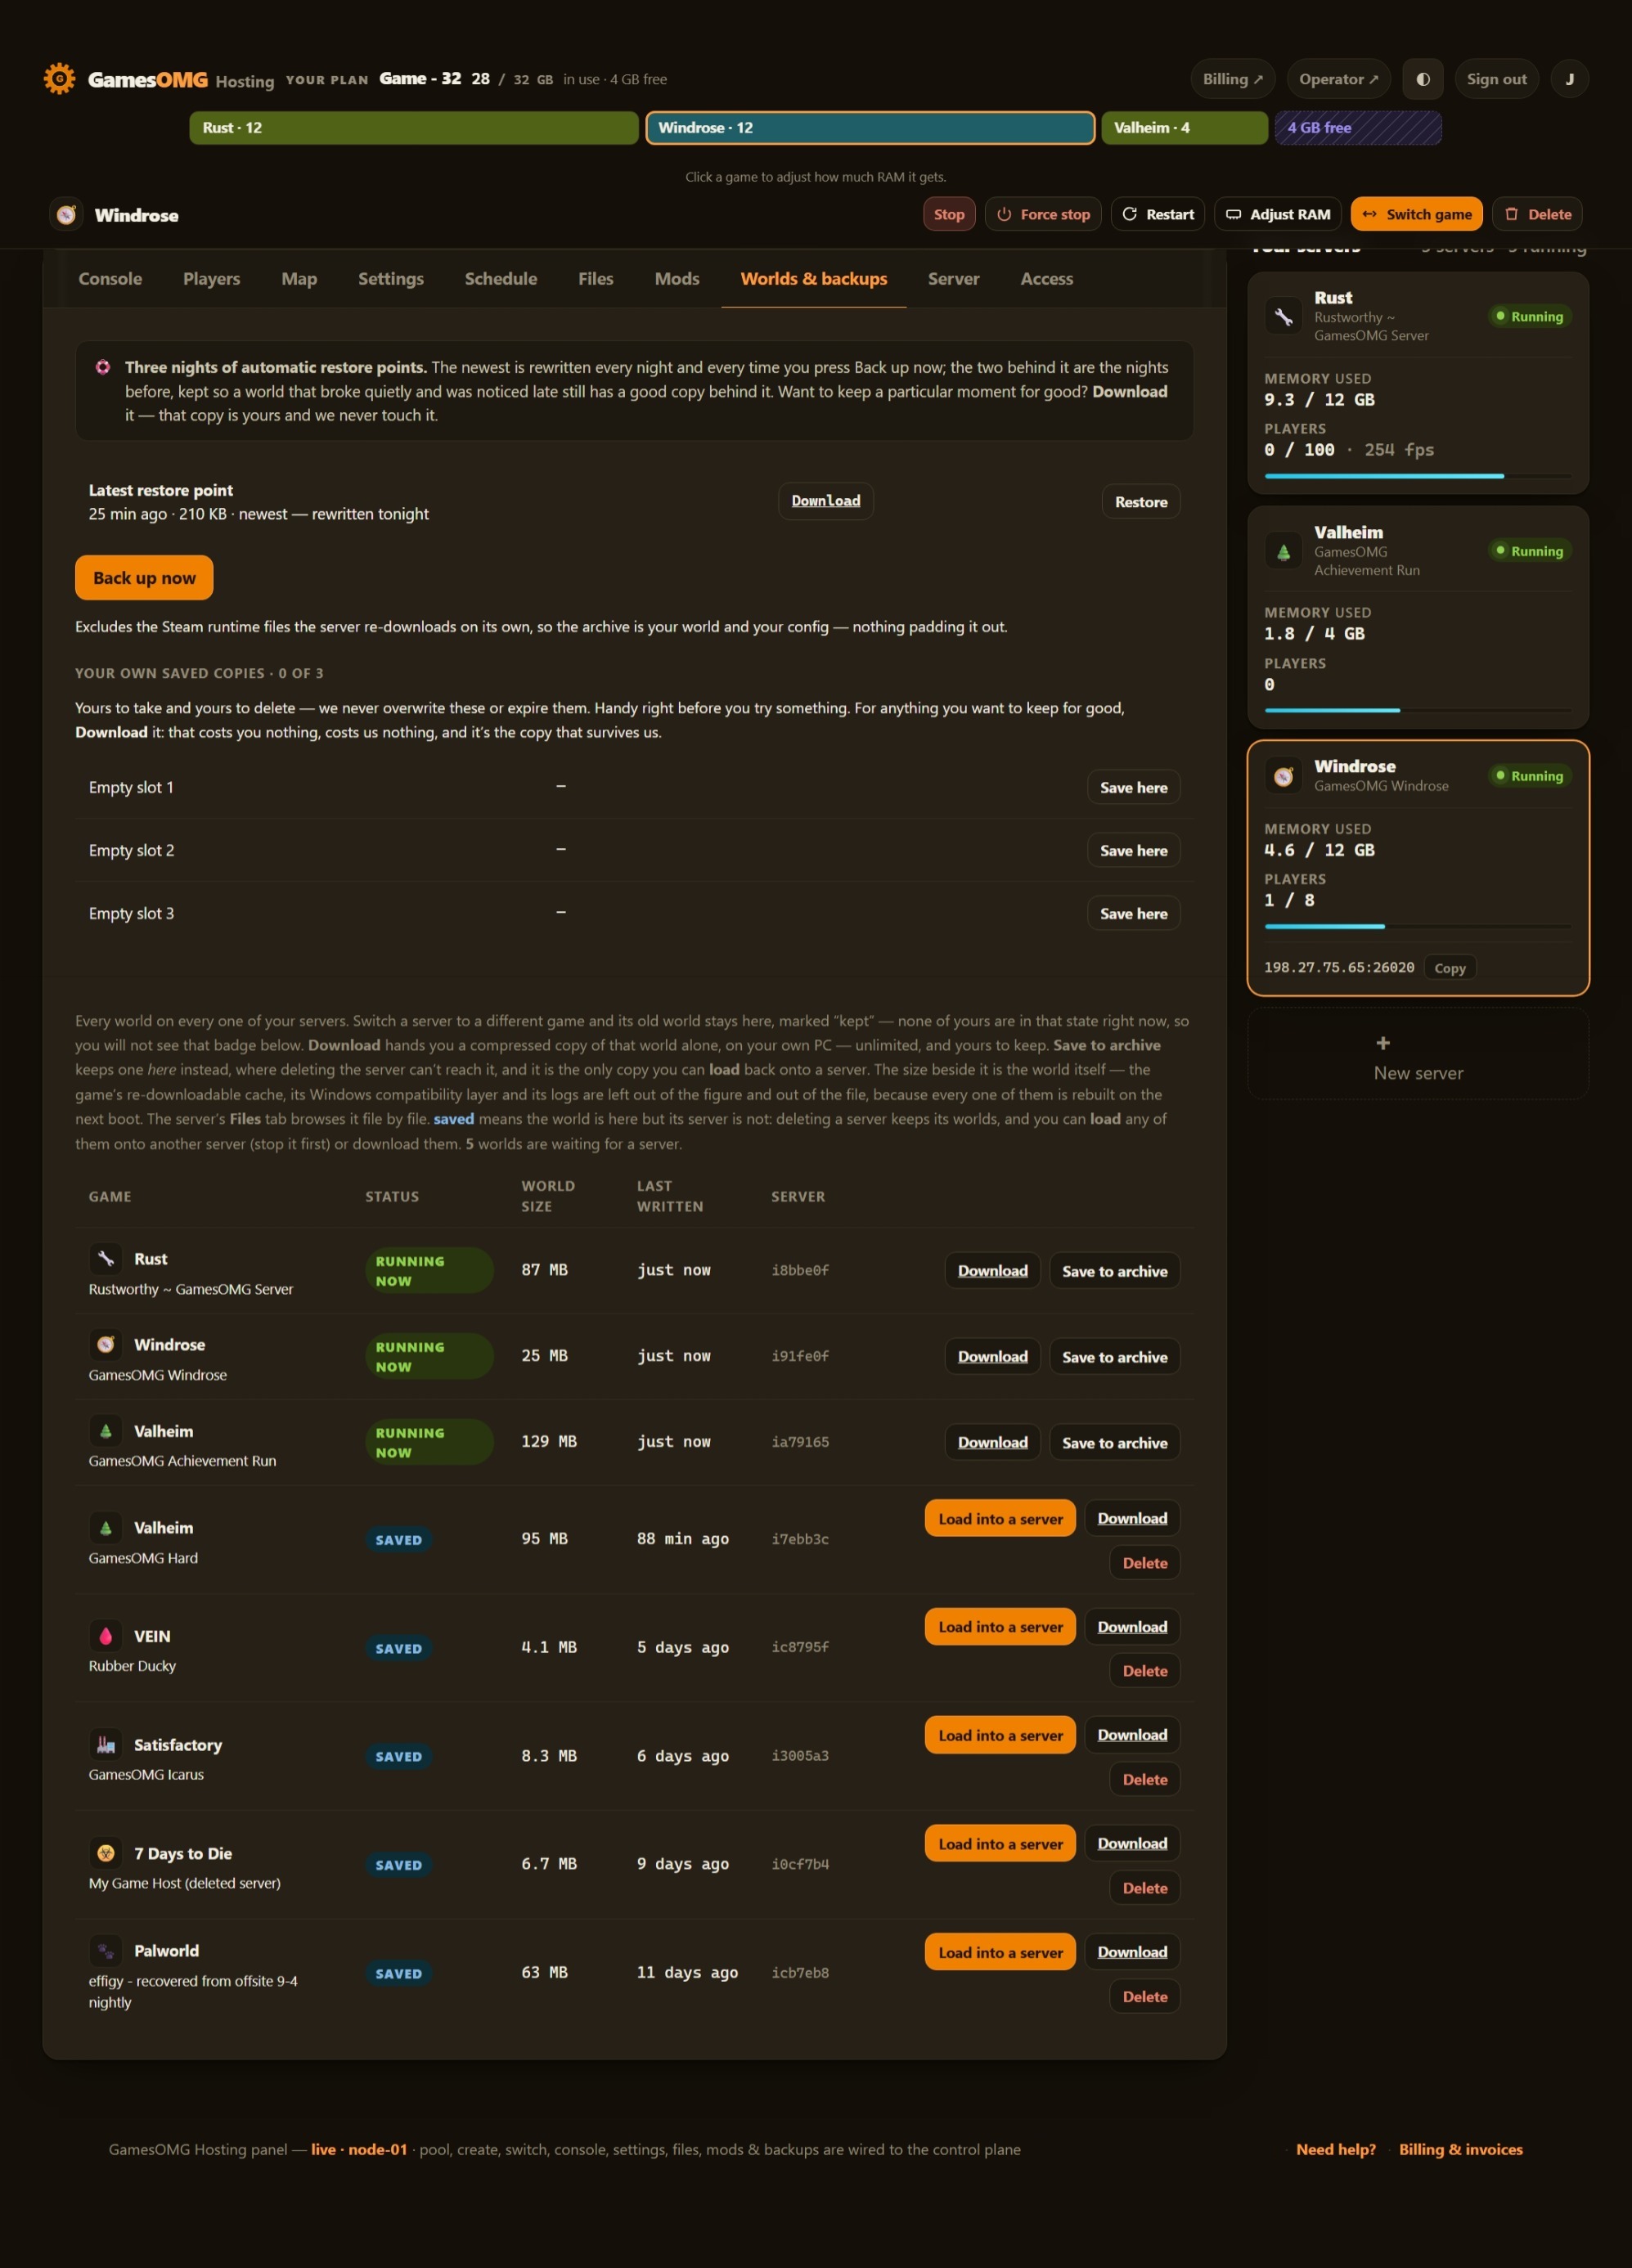
Task: Restore the latest restore point
Action: coord(1141,502)
